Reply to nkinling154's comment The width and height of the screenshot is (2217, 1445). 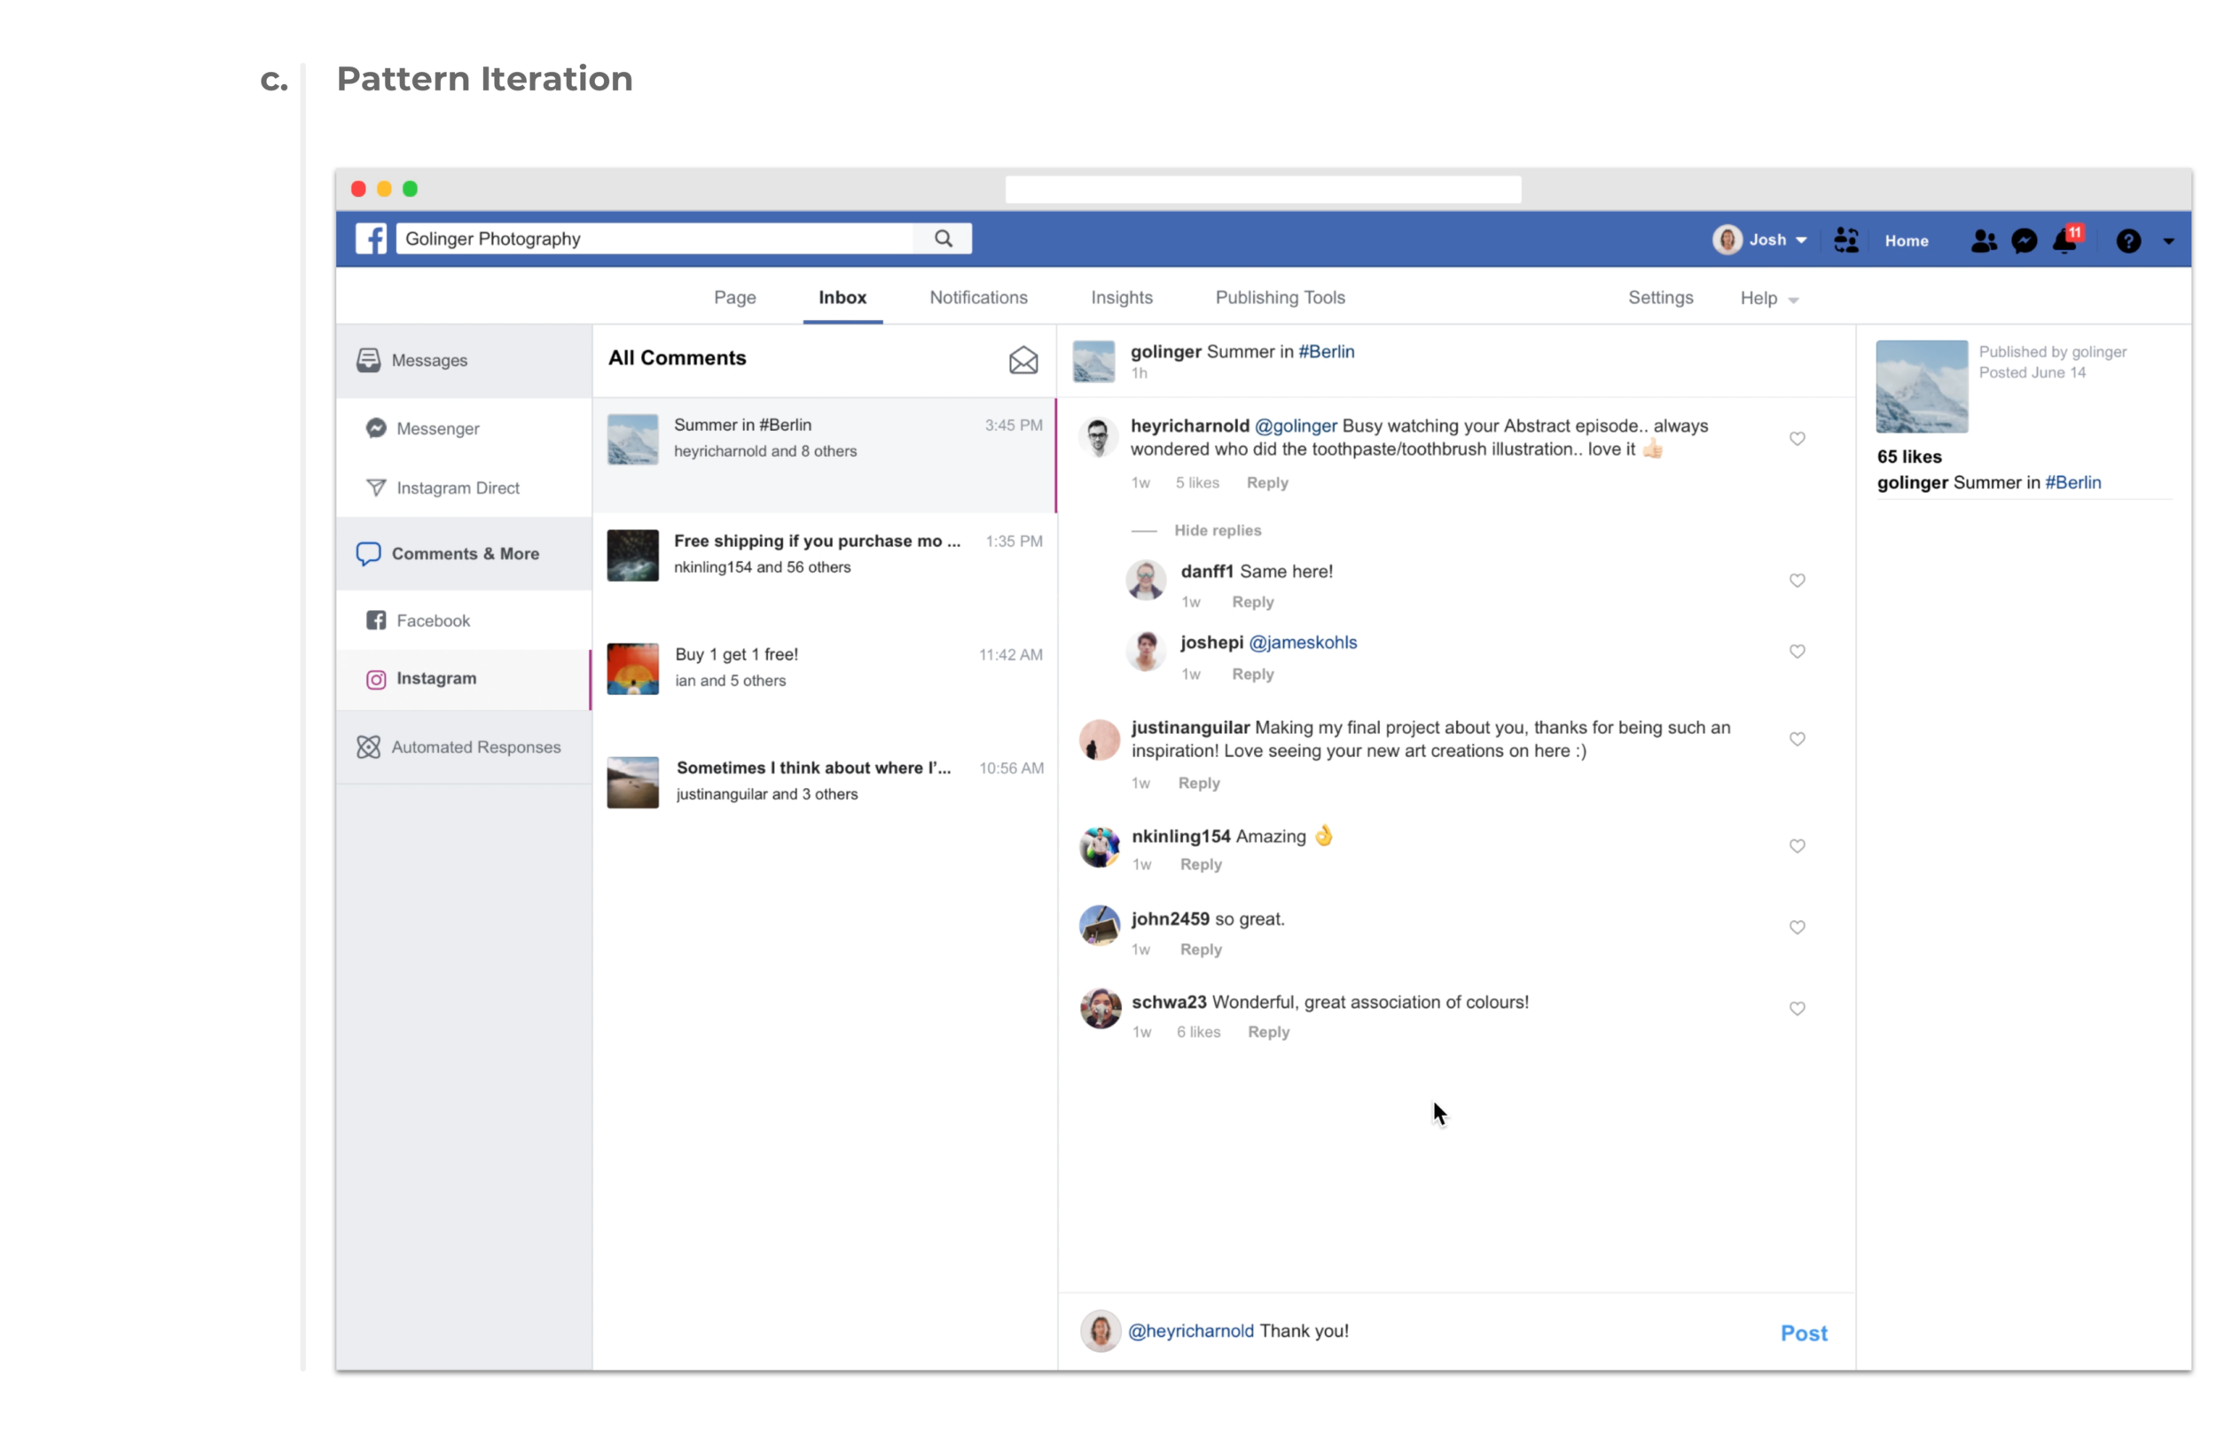(x=1200, y=864)
